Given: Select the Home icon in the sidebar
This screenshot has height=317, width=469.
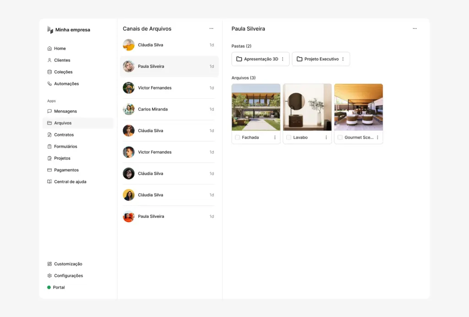Looking at the screenshot, I should pyautogui.click(x=49, y=48).
